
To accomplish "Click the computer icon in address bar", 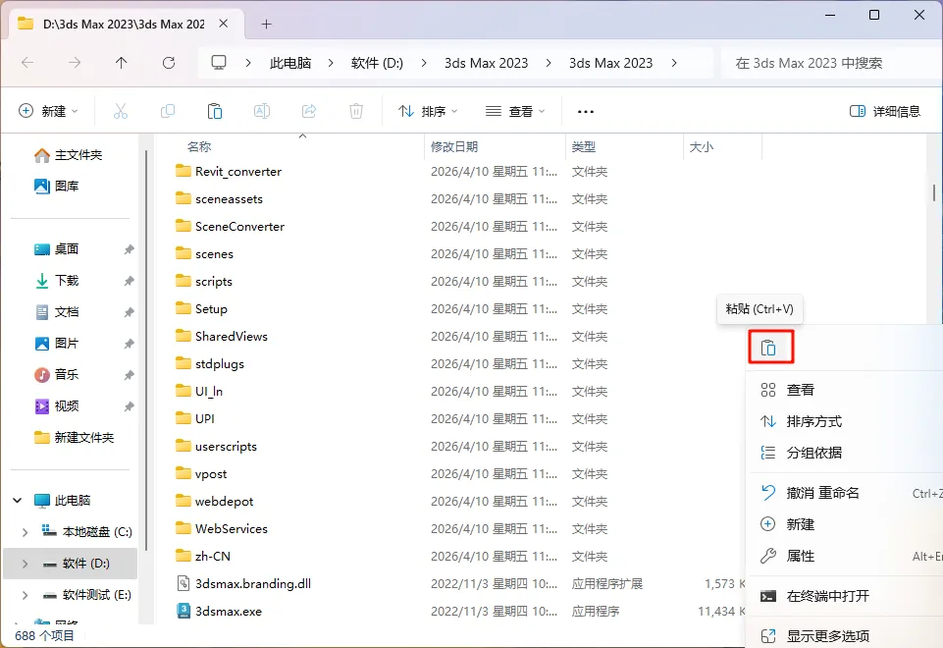I will point(219,63).
